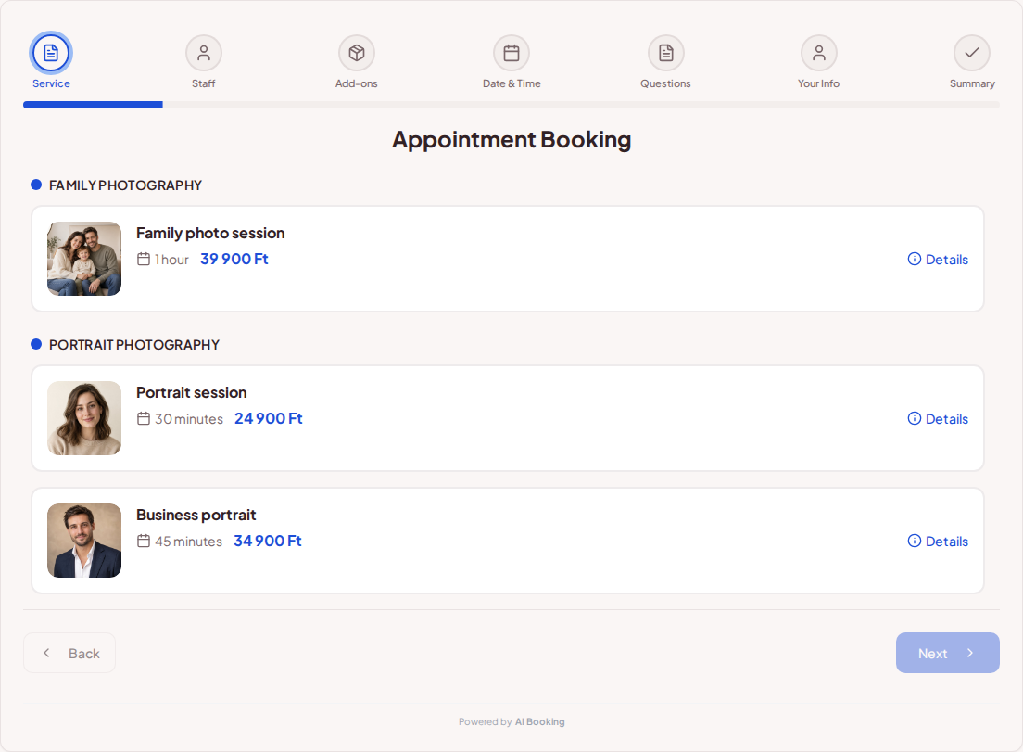Screen dimensions: 1023x752
Task: Click the Service step document icon
Action: pyautogui.click(x=51, y=53)
